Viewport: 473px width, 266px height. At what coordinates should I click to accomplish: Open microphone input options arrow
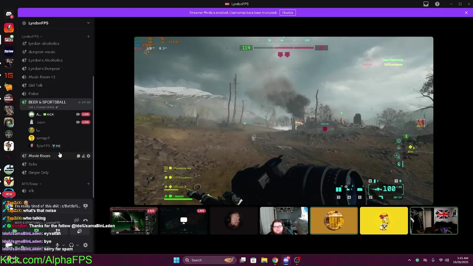click(x=63, y=245)
